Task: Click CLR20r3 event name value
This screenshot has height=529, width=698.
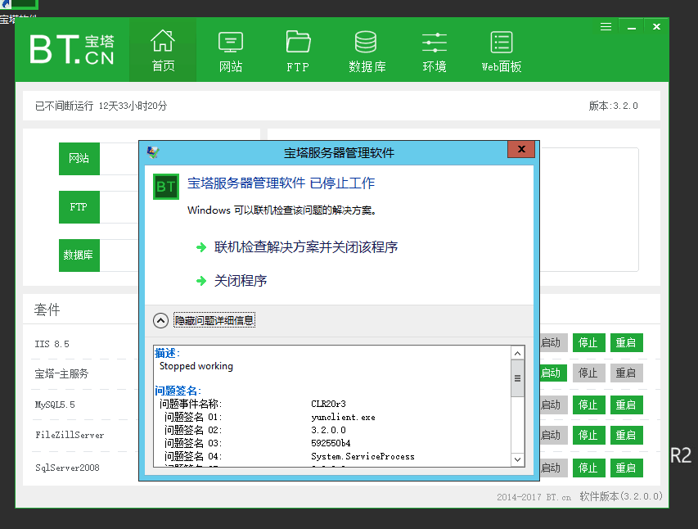Action: [x=328, y=404]
